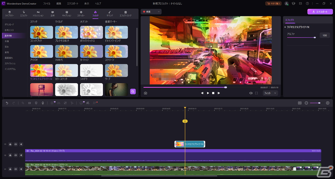
Task: Undo the last action
Action: coord(7,103)
